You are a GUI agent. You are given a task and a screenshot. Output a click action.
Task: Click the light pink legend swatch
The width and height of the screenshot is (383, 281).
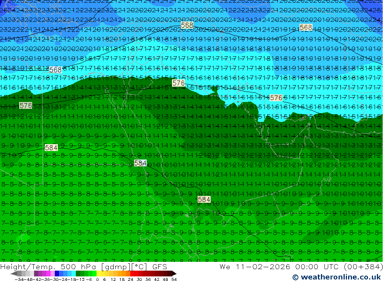click(x=52, y=274)
